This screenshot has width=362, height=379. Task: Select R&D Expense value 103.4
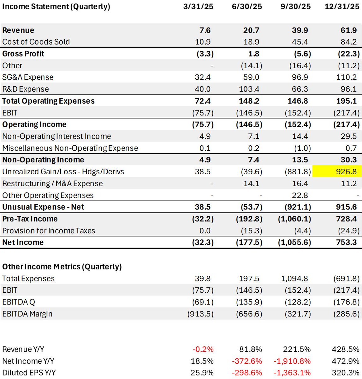[x=249, y=89]
